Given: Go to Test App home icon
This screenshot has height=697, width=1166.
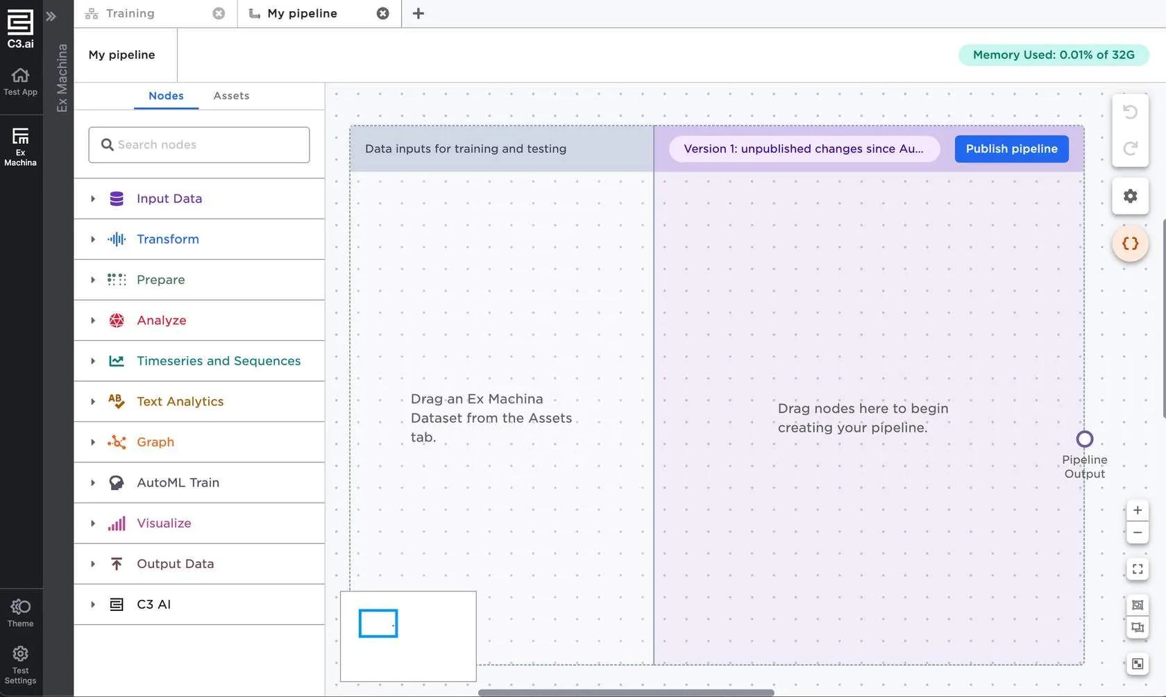Looking at the screenshot, I should coord(21,81).
